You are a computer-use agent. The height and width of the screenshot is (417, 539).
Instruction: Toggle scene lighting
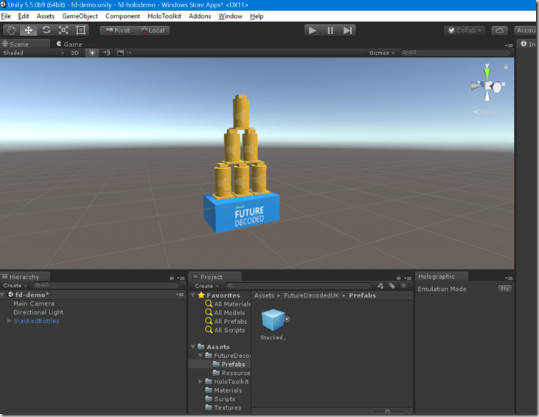[x=92, y=52]
